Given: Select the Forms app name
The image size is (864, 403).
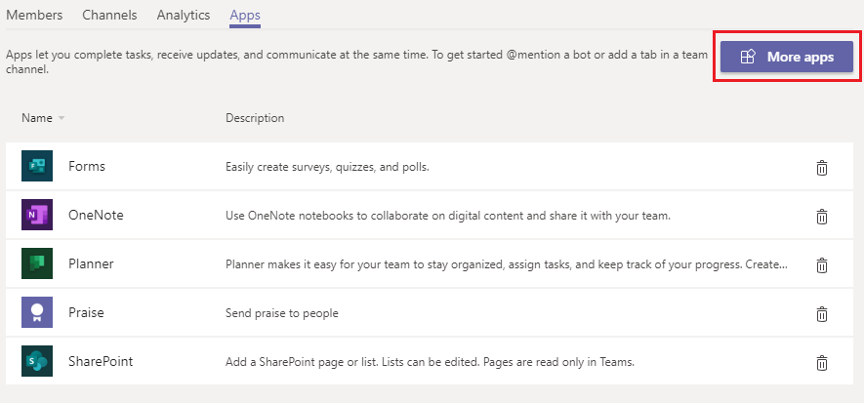Looking at the screenshot, I should (87, 167).
